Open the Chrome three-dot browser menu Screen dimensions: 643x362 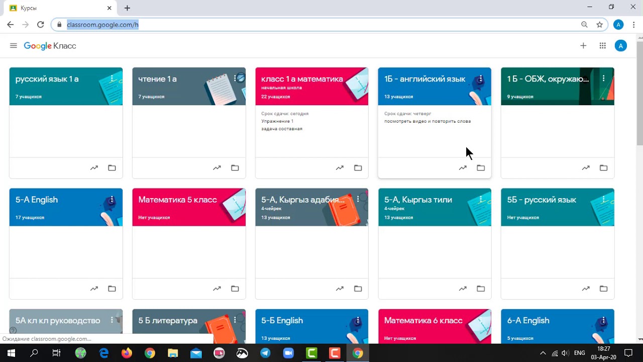pos(633,24)
